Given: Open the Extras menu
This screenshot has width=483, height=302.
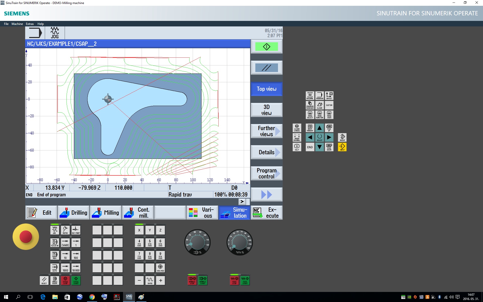Looking at the screenshot, I should [x=30, y=24].
